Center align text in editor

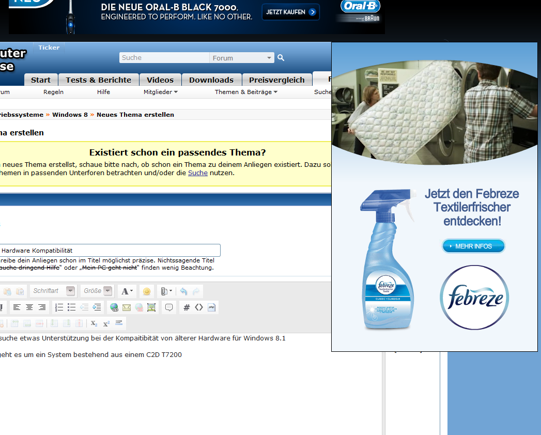pos(29,307)
